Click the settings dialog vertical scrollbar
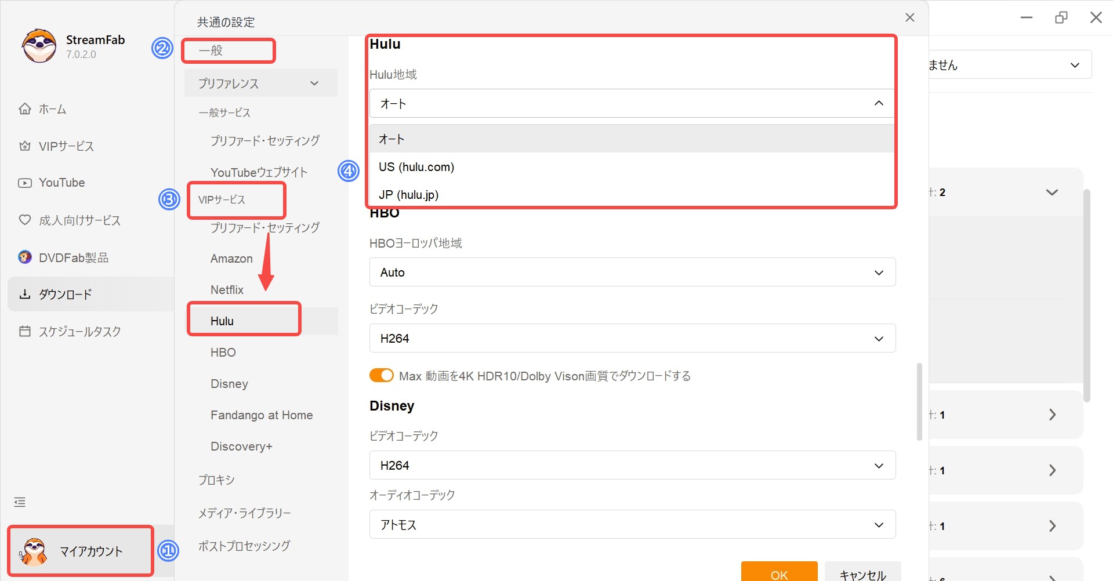Viewport: 1113px width, 581px height. [919, 401]
